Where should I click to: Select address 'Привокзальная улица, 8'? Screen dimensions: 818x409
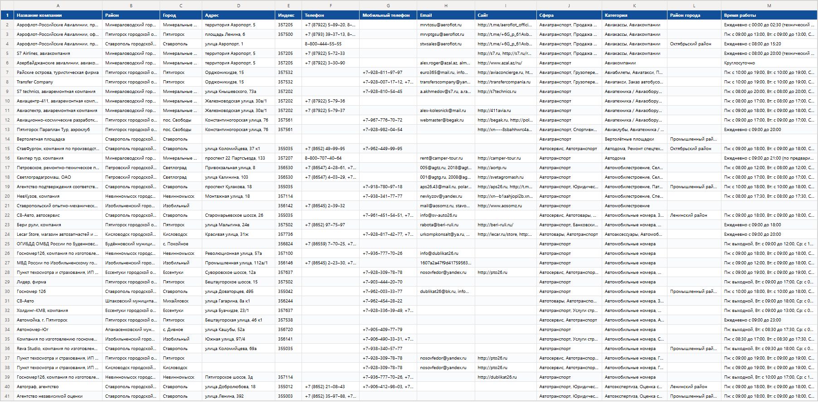point(239,168)
